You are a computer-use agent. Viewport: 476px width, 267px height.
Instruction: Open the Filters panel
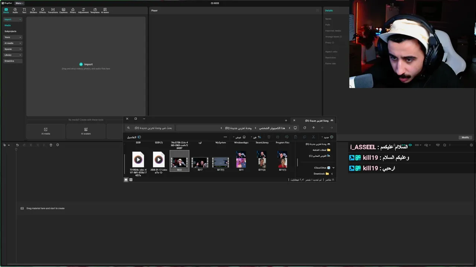point(73,10)
